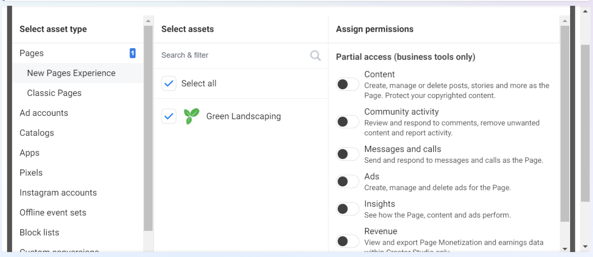
Task: Select Pages asset type
Action: click(x=32, y=53)
